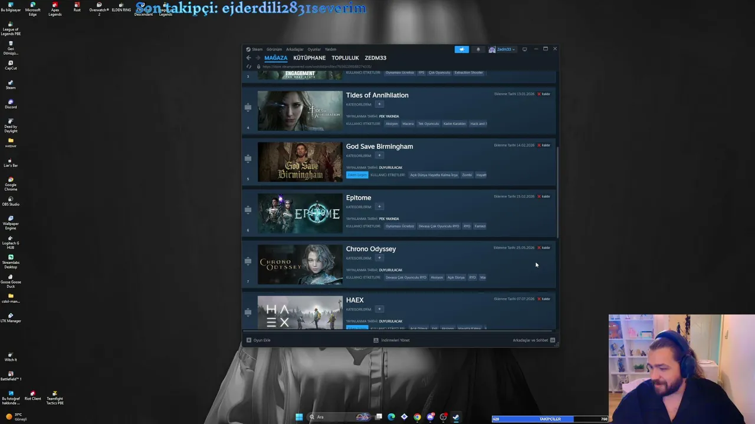Screen dimensions: 755x424
Task: Select the Wallpaper Engine desktop shortcut
Action: coord(11,223)
